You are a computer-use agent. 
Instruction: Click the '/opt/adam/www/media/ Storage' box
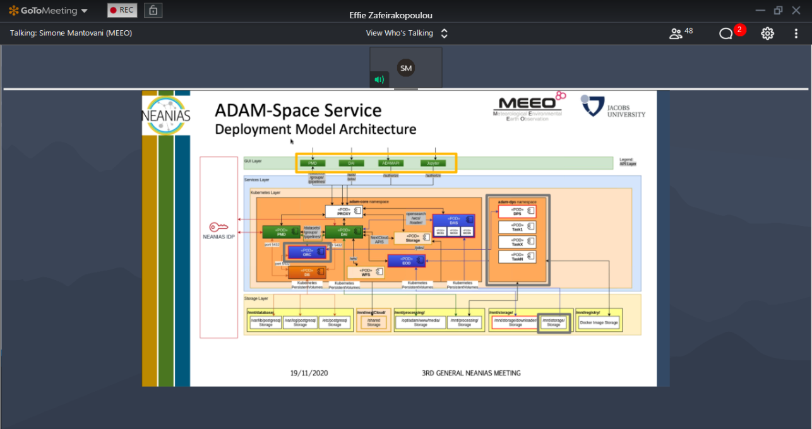[419, 322]
